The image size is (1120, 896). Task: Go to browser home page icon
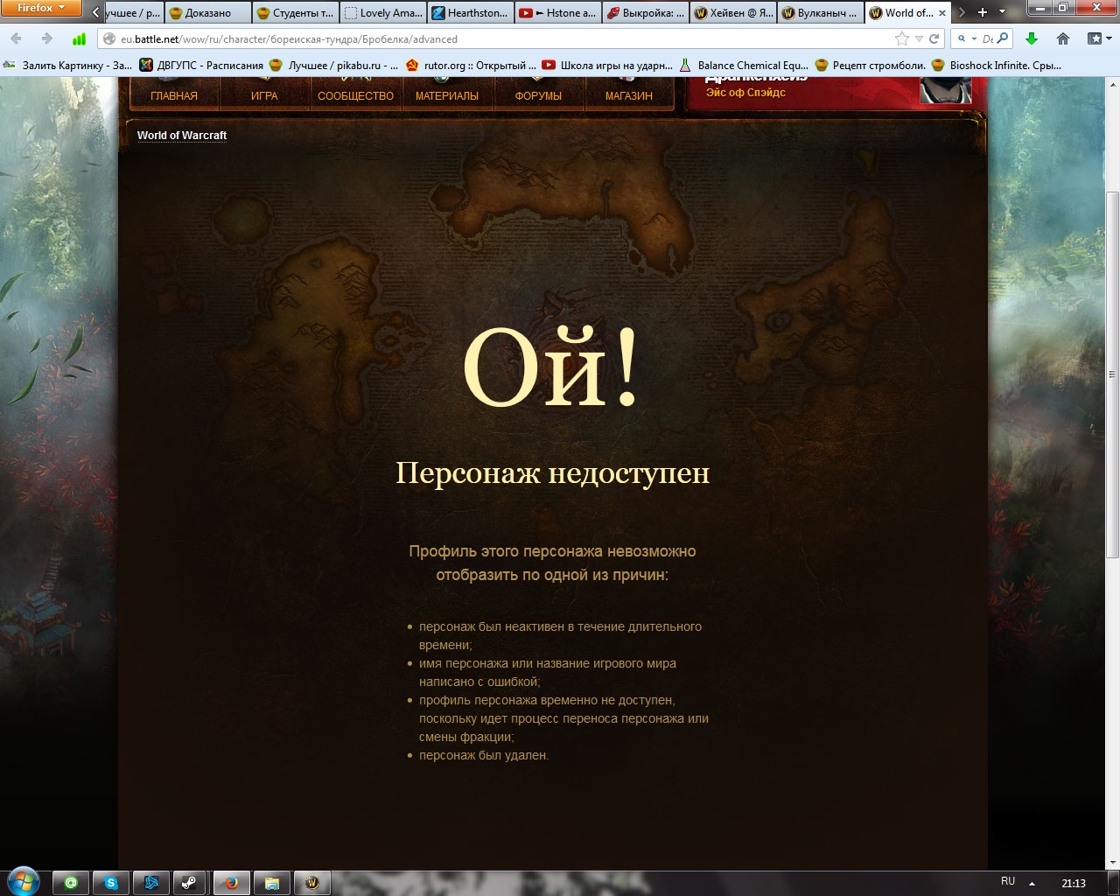pos(1063,38)
